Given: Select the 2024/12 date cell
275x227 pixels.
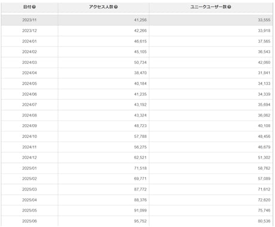Looking at the screenshot, I should coord(29,158).
